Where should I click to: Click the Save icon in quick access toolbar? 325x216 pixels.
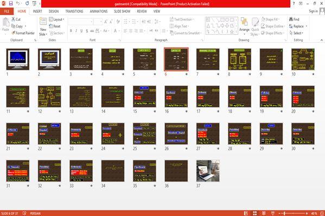pos(10,3)
